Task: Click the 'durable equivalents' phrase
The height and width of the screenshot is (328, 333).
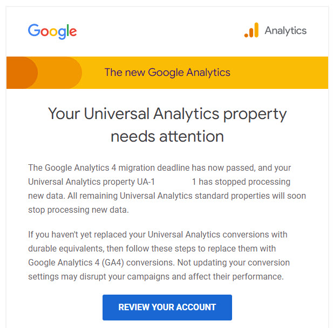Action: point(66,249)
